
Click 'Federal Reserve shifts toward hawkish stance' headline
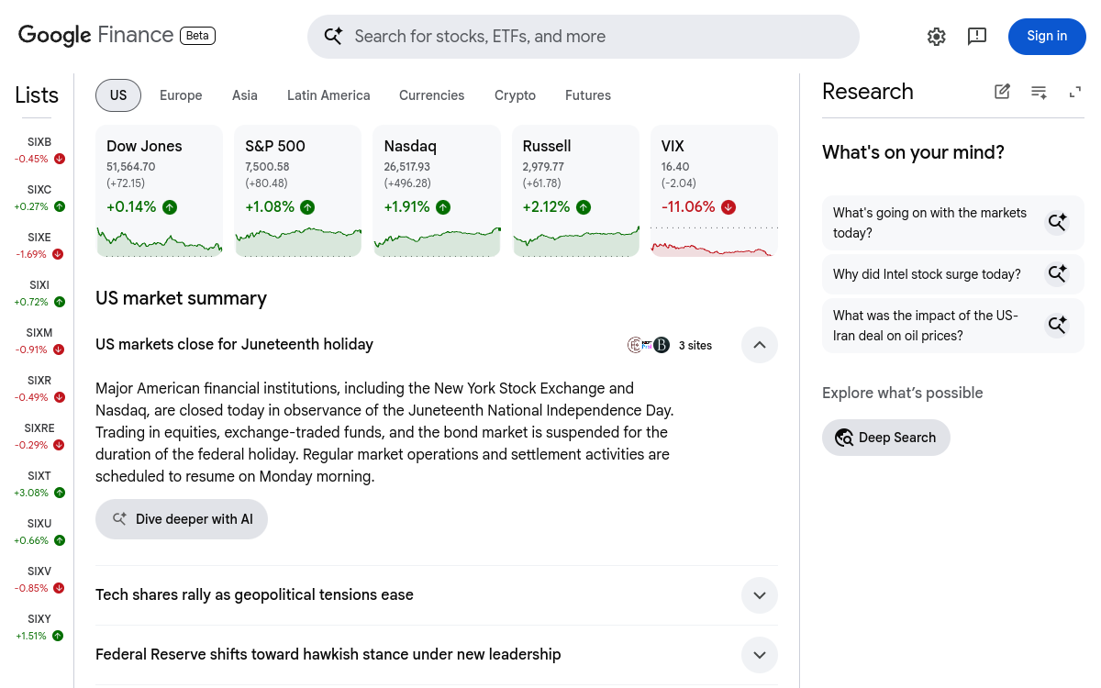click(328, 655)
